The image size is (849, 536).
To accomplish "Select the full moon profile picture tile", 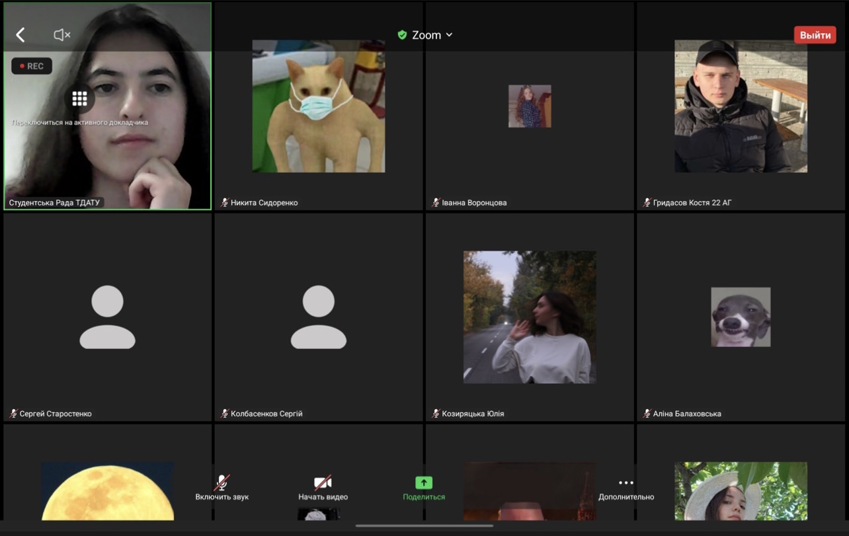I will tap(108, 491).
